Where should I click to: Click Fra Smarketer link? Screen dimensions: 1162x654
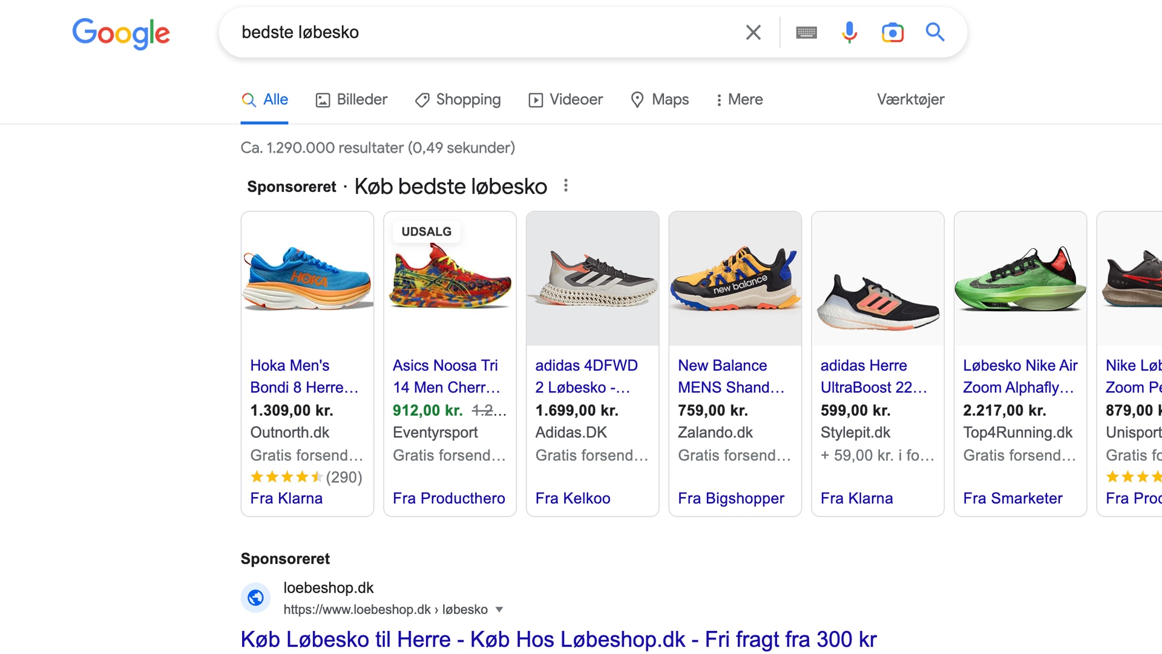(1013, 498)
